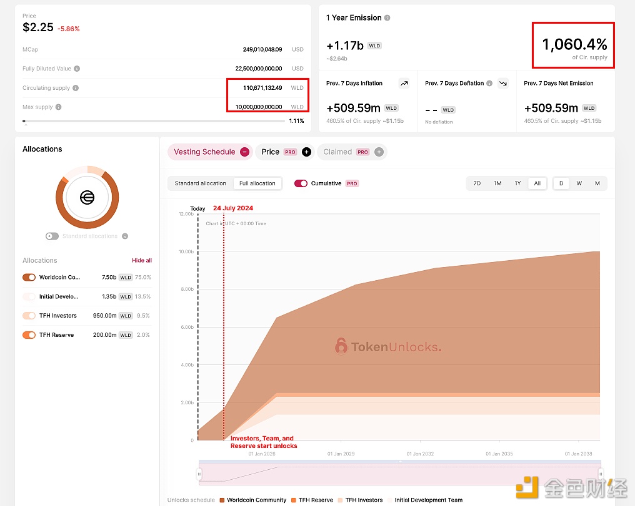Click the circulating supply progress bar
The width and height of the screenshot is (635, 506).
coord(154,121)
